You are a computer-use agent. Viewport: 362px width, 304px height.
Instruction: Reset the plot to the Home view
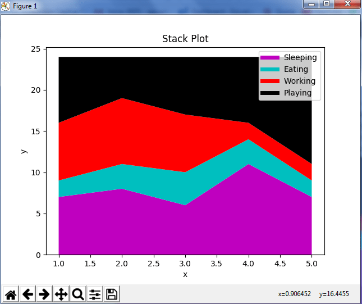11,294
